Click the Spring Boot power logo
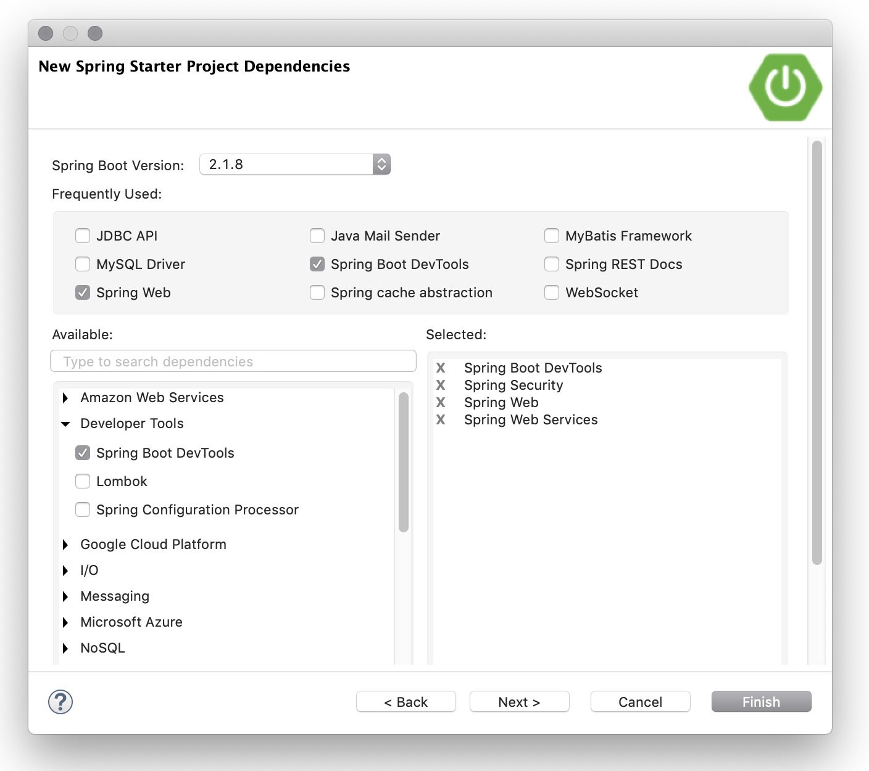 pyautogui.click(x=785, y=87)
